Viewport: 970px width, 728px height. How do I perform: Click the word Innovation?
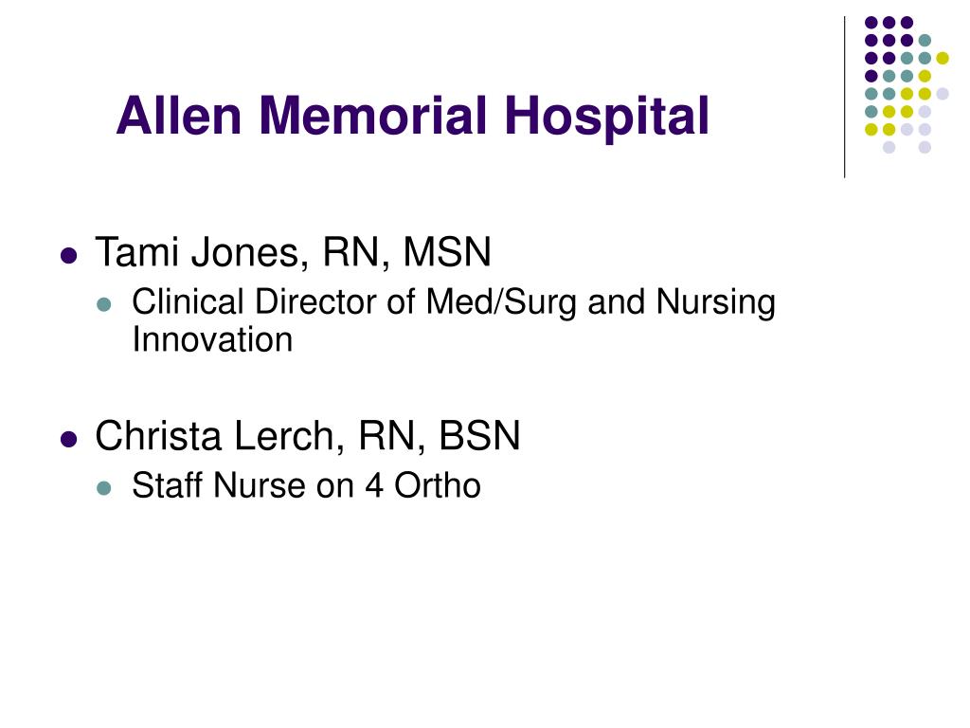click(212, 340)
